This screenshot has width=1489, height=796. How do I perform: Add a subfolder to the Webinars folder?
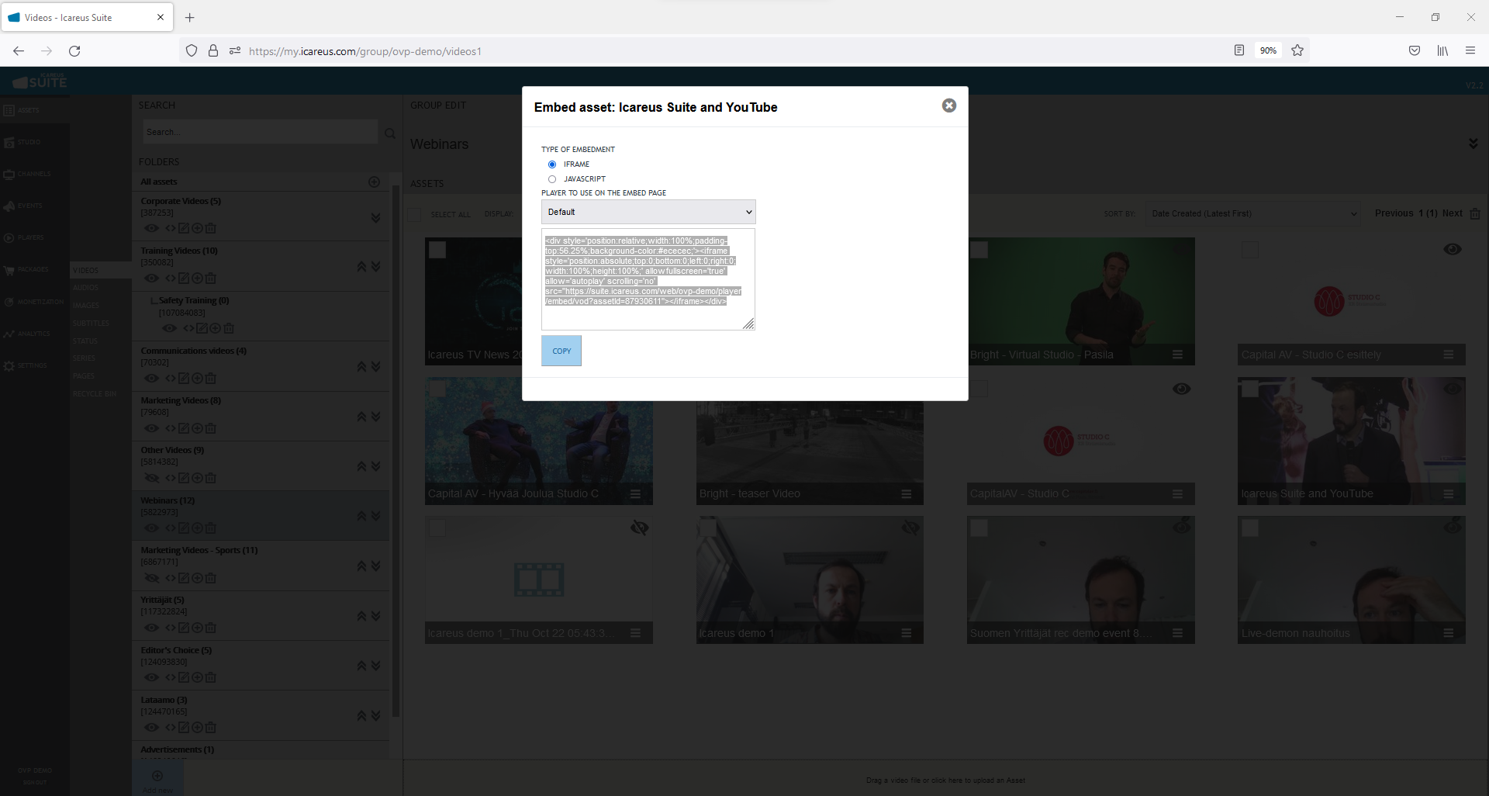(x=197, y=528)
